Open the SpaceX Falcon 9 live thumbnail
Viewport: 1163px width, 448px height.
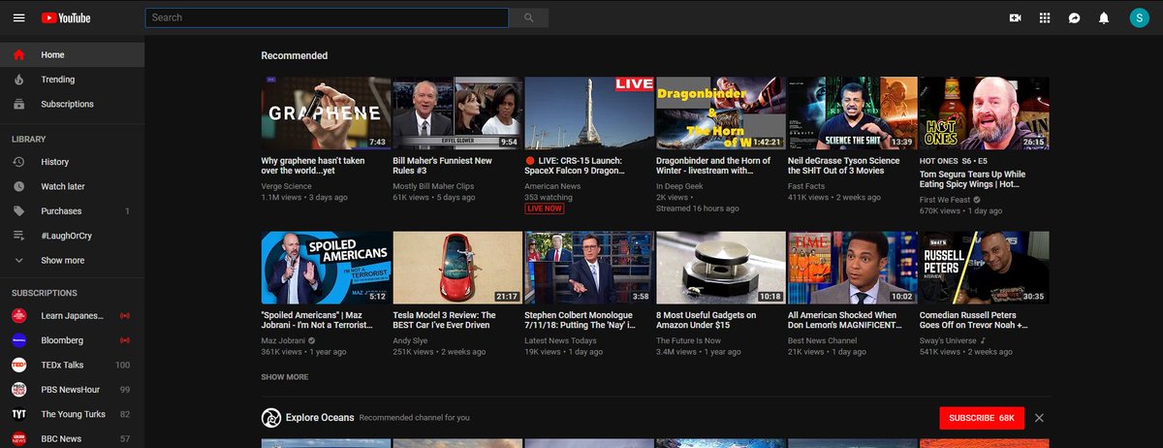589,113
